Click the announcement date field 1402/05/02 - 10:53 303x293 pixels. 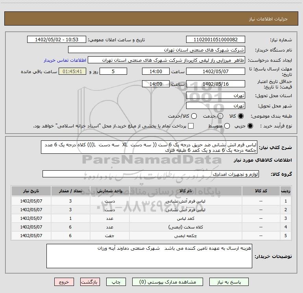[x=56, y=40]
